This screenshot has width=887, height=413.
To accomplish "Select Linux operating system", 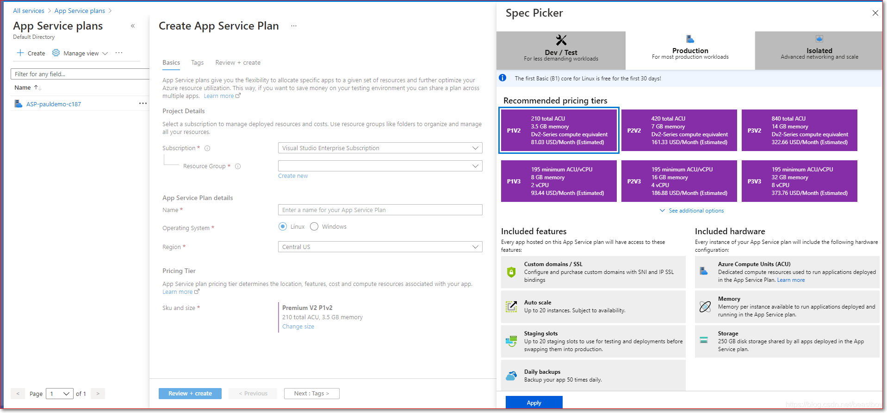I will [x=283, y=226].
